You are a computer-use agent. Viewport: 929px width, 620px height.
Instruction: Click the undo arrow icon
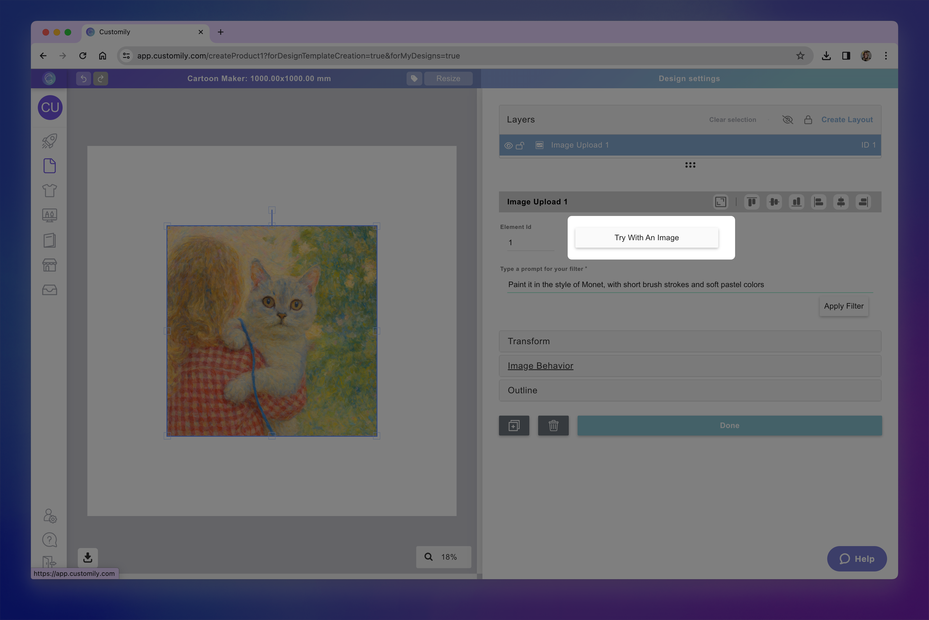click(x=84, y=78)
